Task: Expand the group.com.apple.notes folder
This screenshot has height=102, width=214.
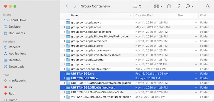Action: [x=64, y=27]
